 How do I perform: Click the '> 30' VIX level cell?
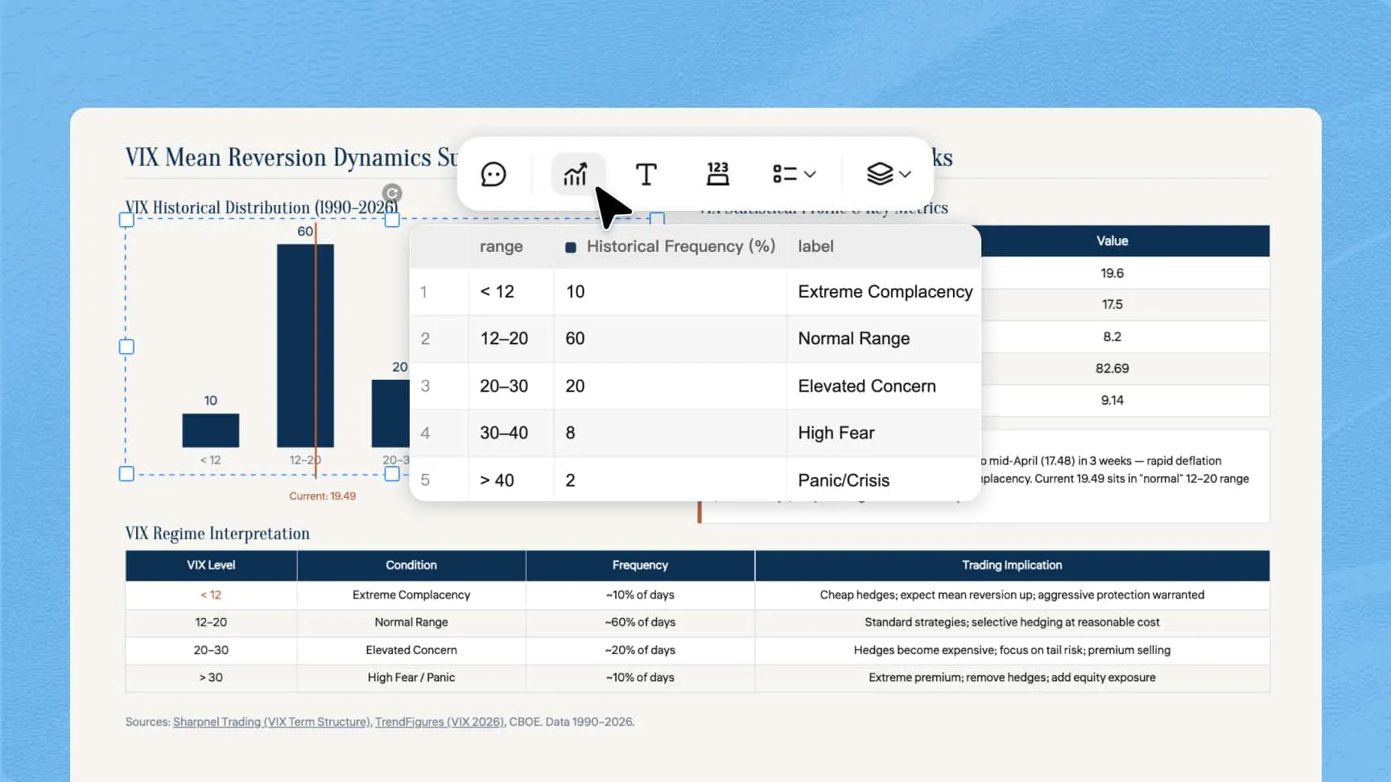point(211,677)
